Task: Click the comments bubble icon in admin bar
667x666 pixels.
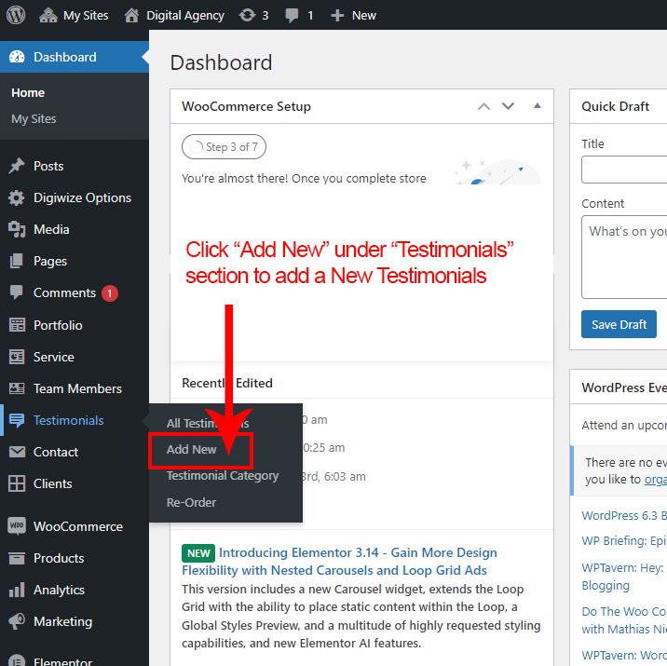Action: click(x=293, y=15)
